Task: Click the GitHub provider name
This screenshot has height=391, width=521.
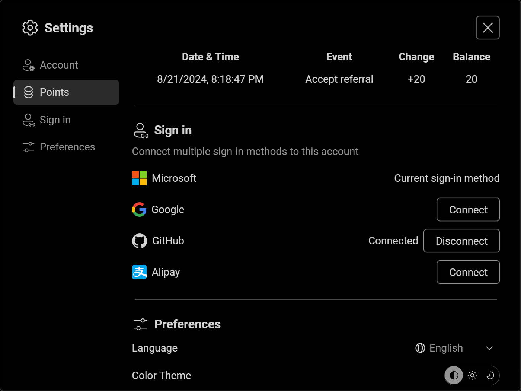Action: (168, 241)
